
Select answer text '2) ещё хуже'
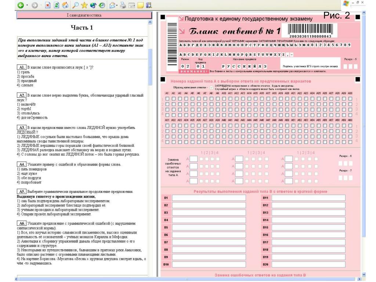point(27,174)
